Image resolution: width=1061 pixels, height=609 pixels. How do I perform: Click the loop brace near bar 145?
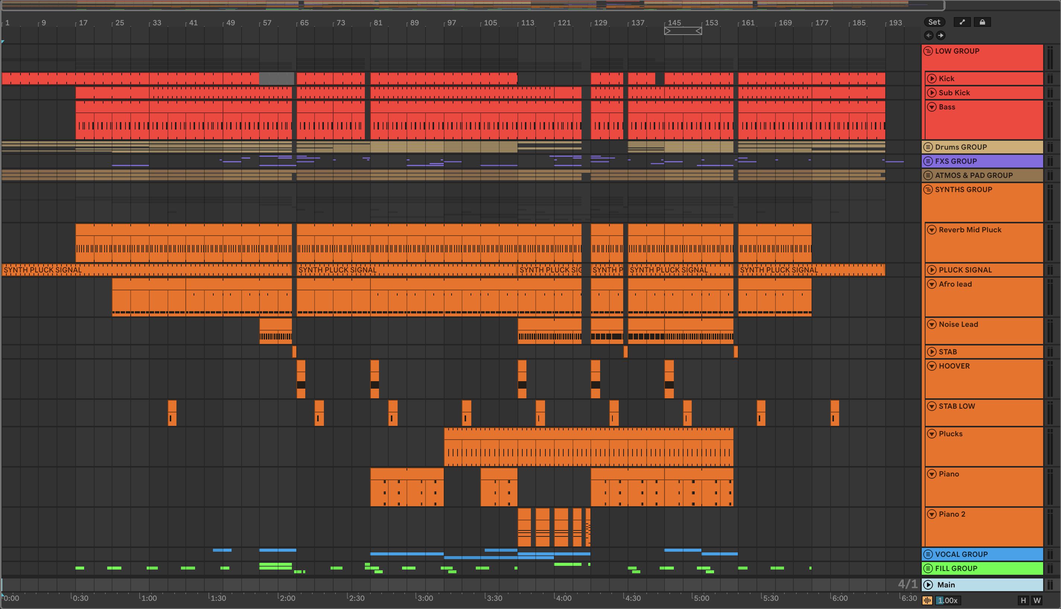coord(683,31)
